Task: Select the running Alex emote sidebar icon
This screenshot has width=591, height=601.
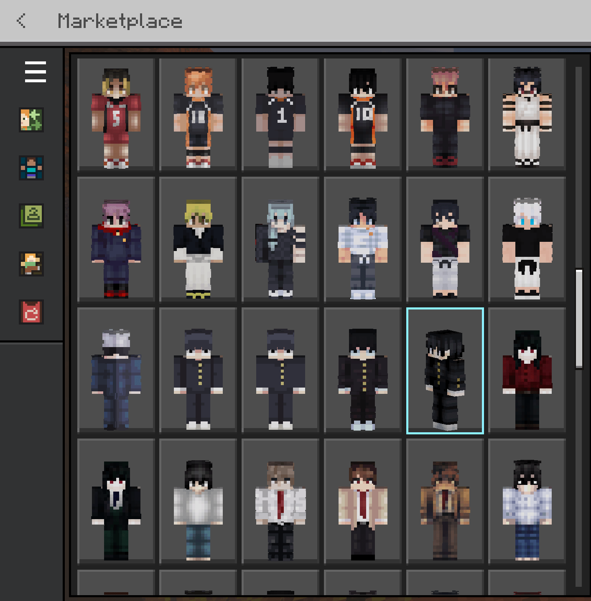Action: coord(31,264)
